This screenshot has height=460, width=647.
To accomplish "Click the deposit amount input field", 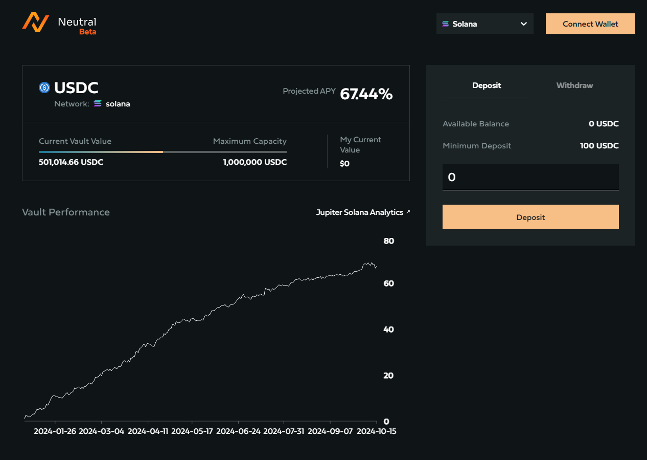I will pos(530,177).
